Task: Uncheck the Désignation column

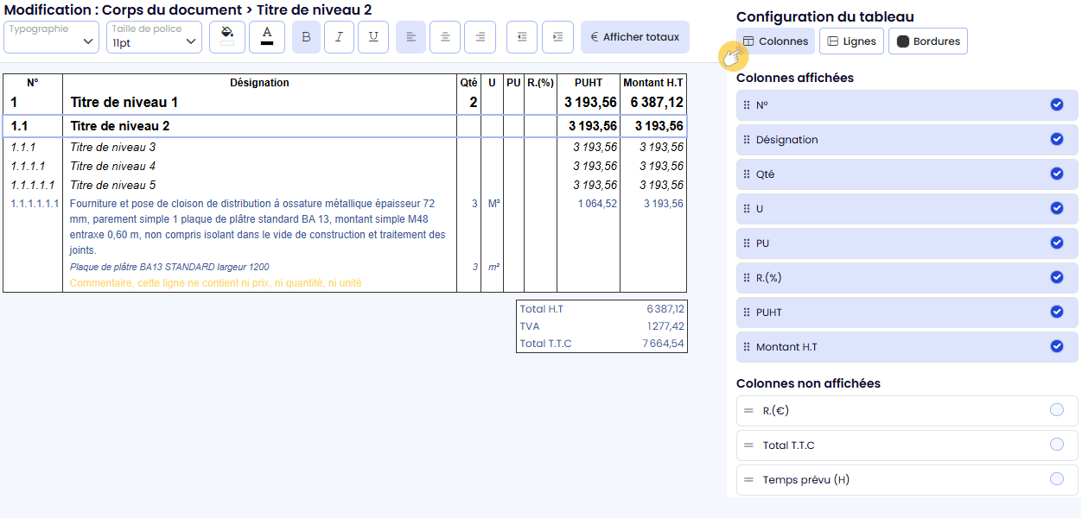Action: [1056, 139]
